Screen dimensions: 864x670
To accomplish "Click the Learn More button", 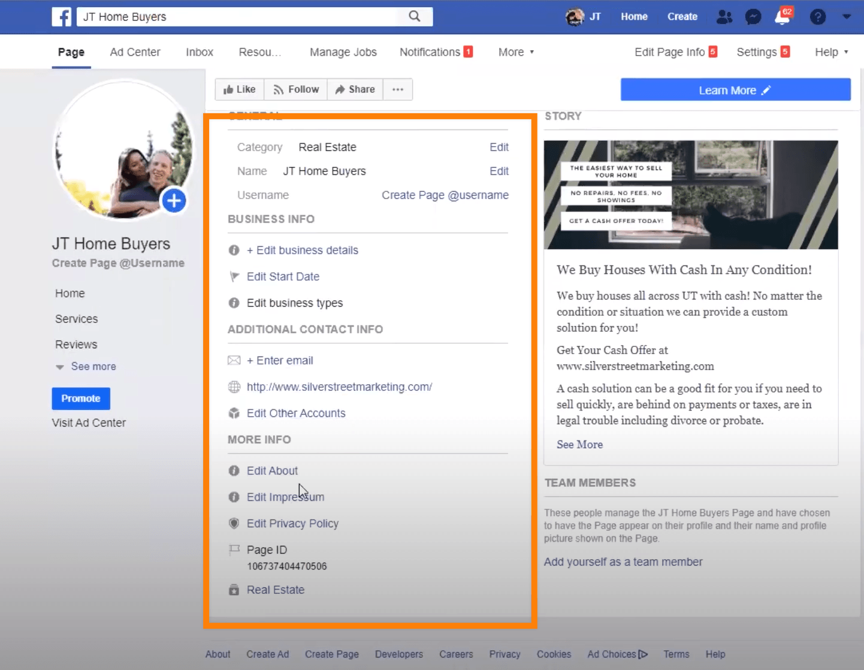I will [735, 90].
